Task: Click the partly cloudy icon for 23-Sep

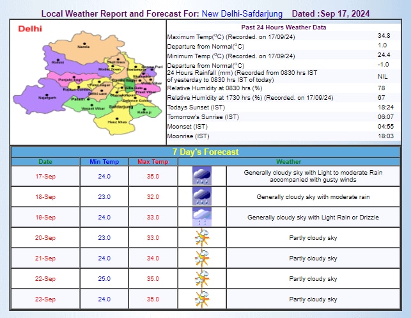Action: pos(202,299)
